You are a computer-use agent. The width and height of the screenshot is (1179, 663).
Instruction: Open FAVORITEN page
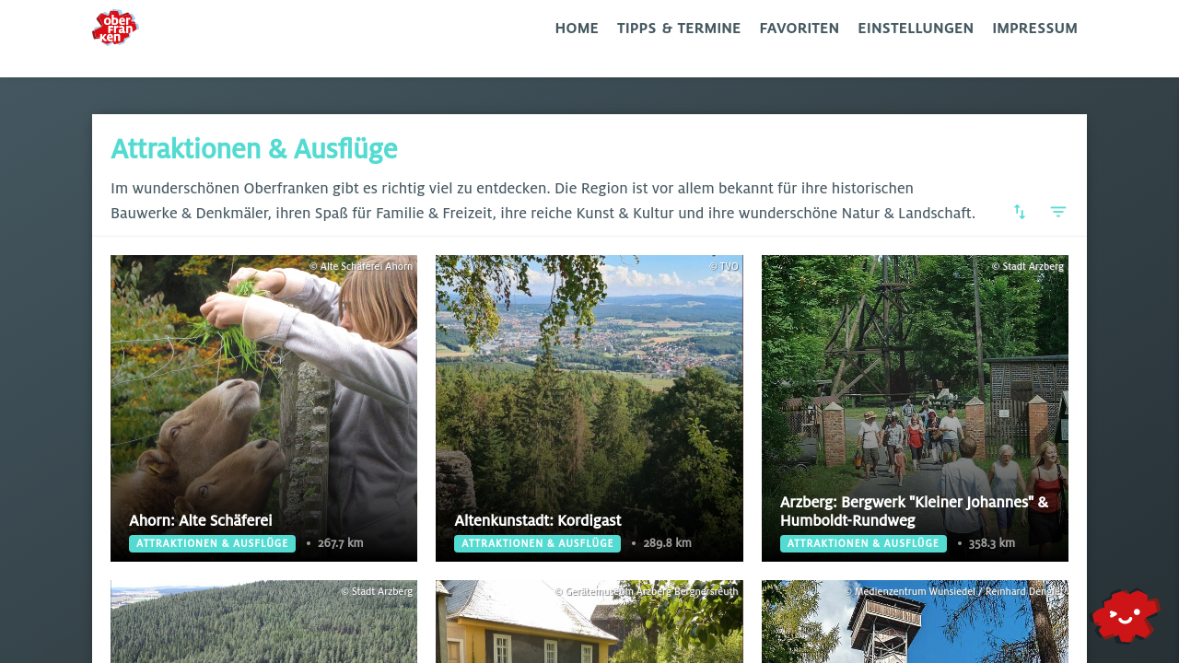coord(800,29)
